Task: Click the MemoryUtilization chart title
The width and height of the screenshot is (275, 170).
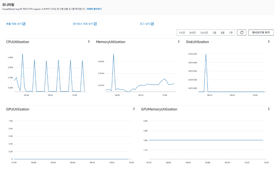Action: click(x=111, y=42)
